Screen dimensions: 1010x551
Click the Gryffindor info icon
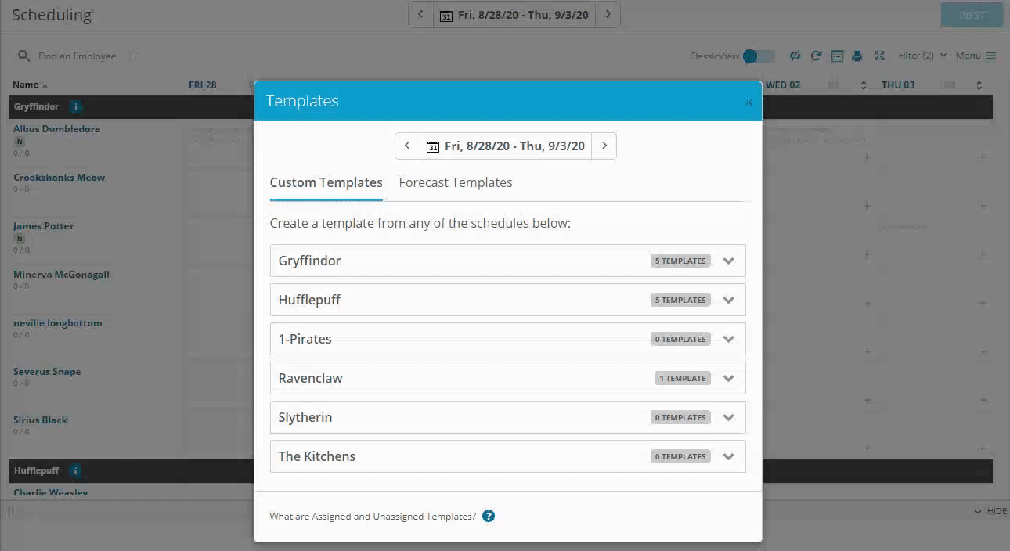pyautogui.click(x=75, y=106)
